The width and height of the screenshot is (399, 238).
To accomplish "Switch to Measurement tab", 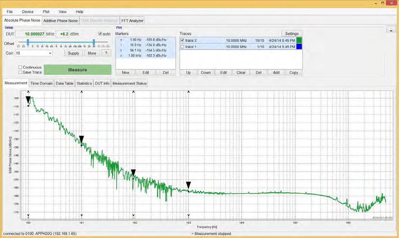I will click(16, 83).
